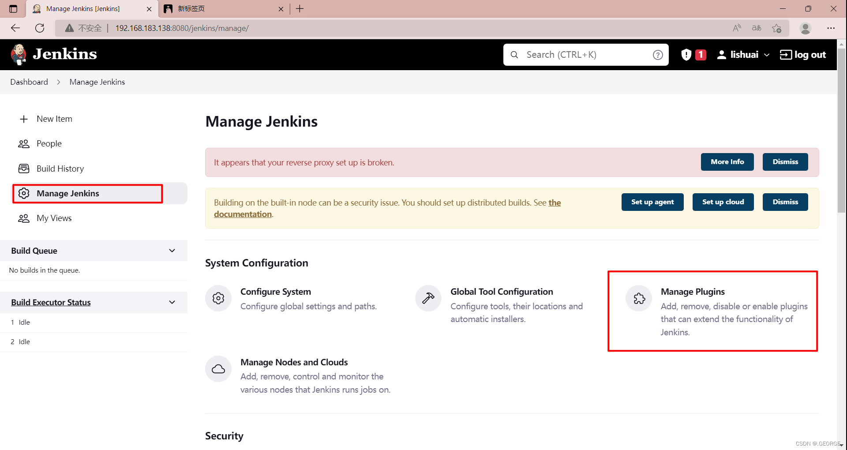Click the Search (CTRL+K) input field

(x=586, y=55)
